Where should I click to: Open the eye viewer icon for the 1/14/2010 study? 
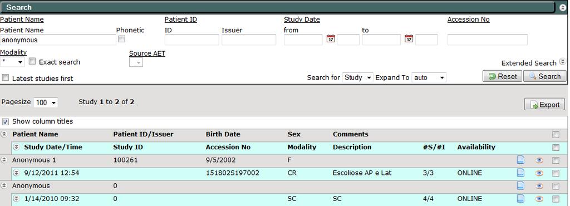pyautogui.click(x=539, y=199)
